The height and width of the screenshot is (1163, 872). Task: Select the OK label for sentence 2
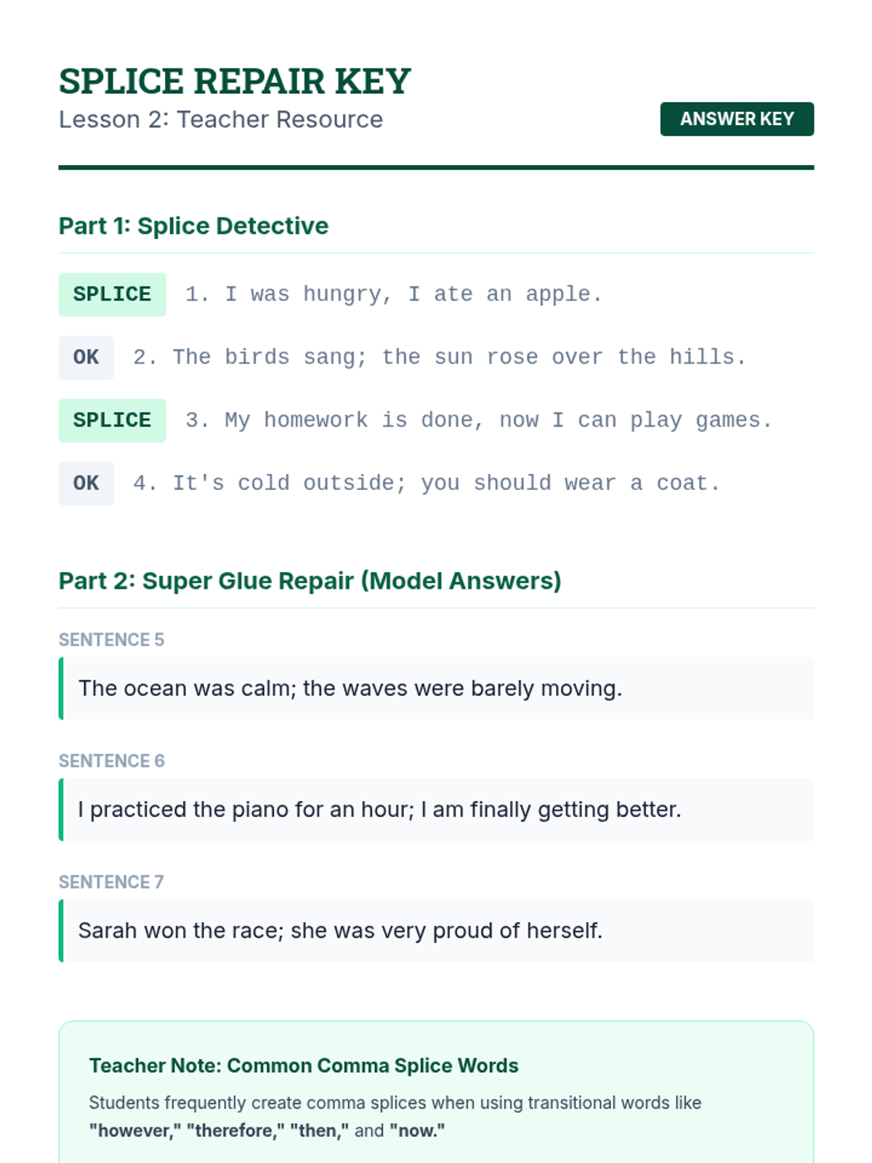86,358
